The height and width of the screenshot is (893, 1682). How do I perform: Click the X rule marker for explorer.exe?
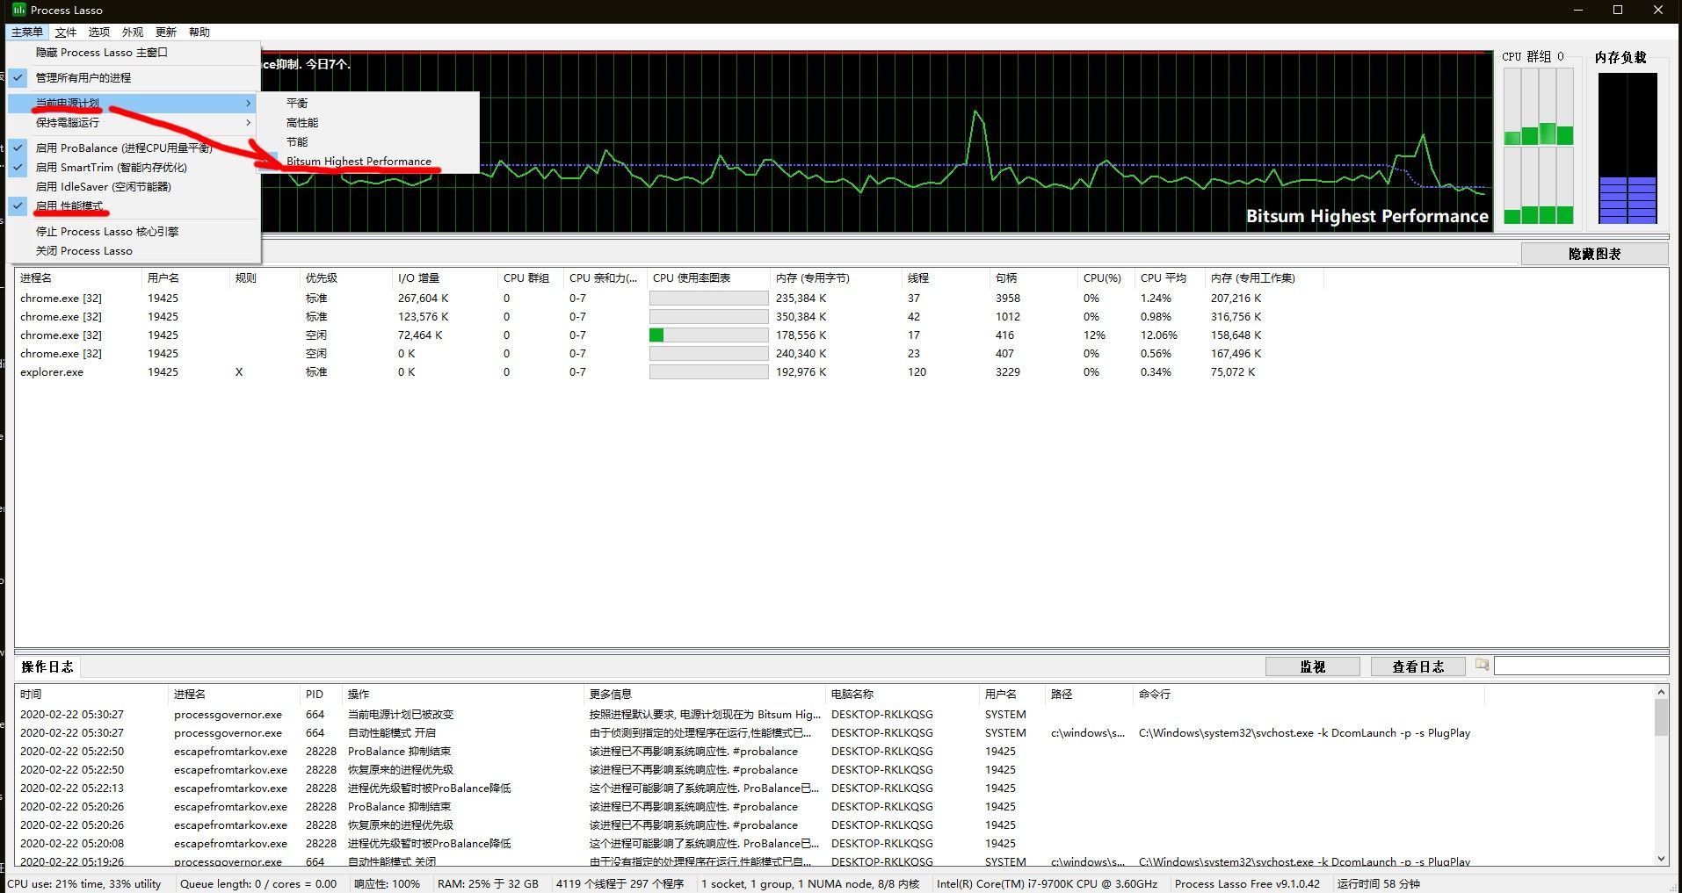pyautogui.click(x=239, y=372)
